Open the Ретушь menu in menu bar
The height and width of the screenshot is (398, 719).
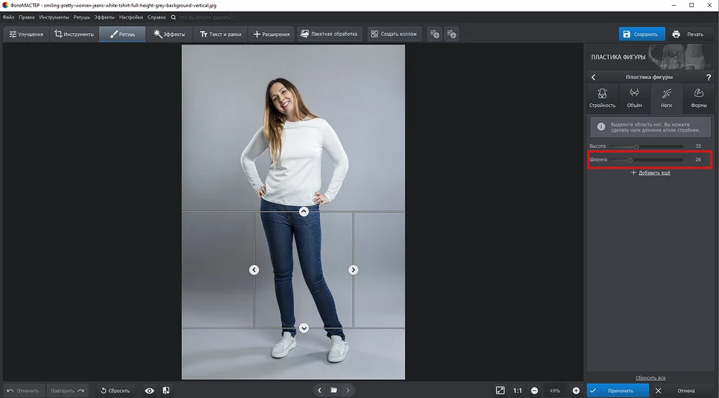[82, 17]
